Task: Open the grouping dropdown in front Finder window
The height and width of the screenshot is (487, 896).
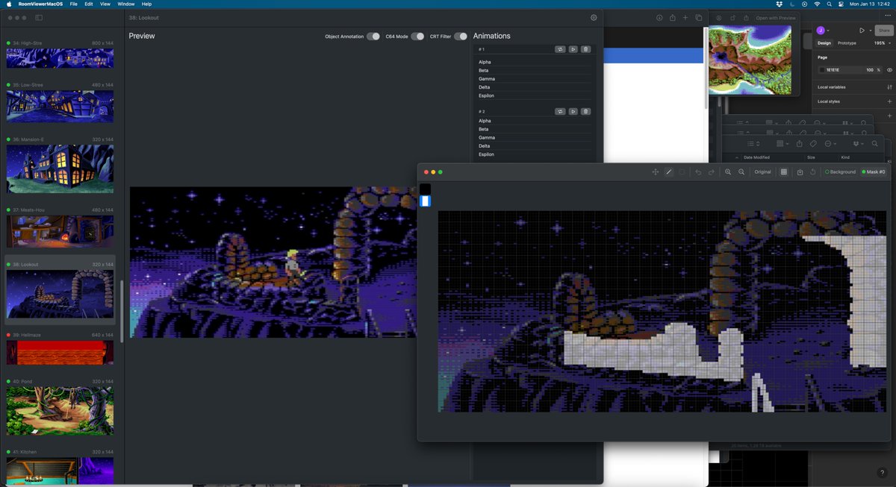Action: [x=781, y=143]
